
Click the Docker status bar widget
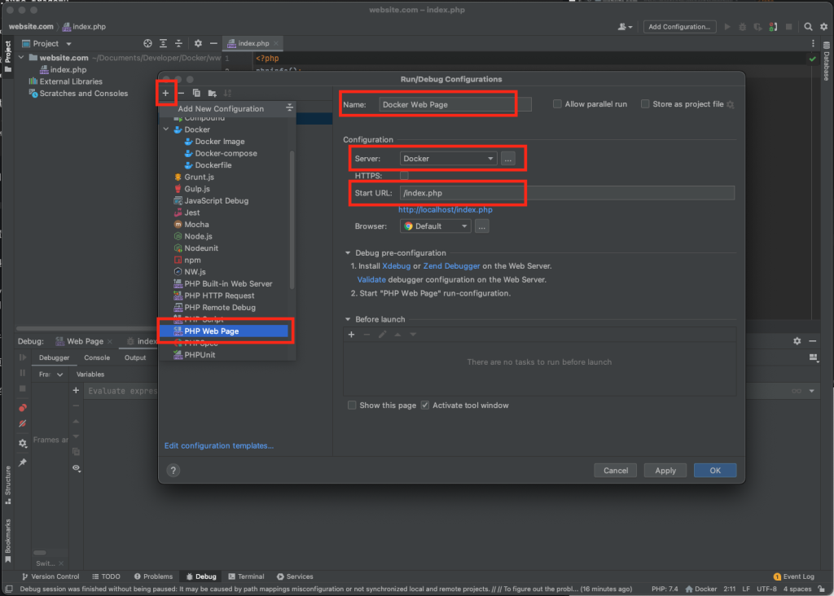click(701, 589)
